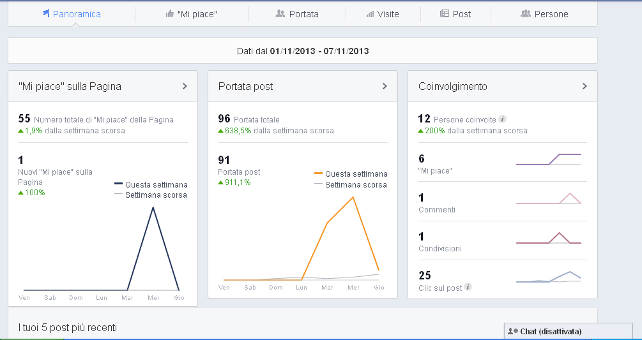Click the group icon beside Persone
This screenshot has height=340, width=642.
coord(526,13)
